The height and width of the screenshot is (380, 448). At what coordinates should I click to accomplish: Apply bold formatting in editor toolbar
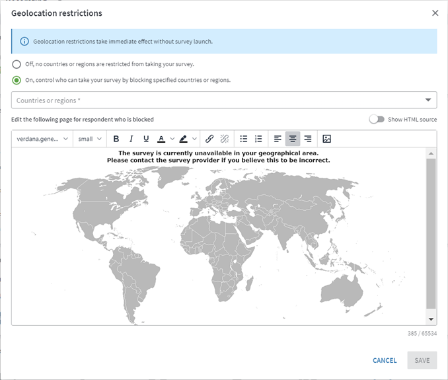pos(116,139)
